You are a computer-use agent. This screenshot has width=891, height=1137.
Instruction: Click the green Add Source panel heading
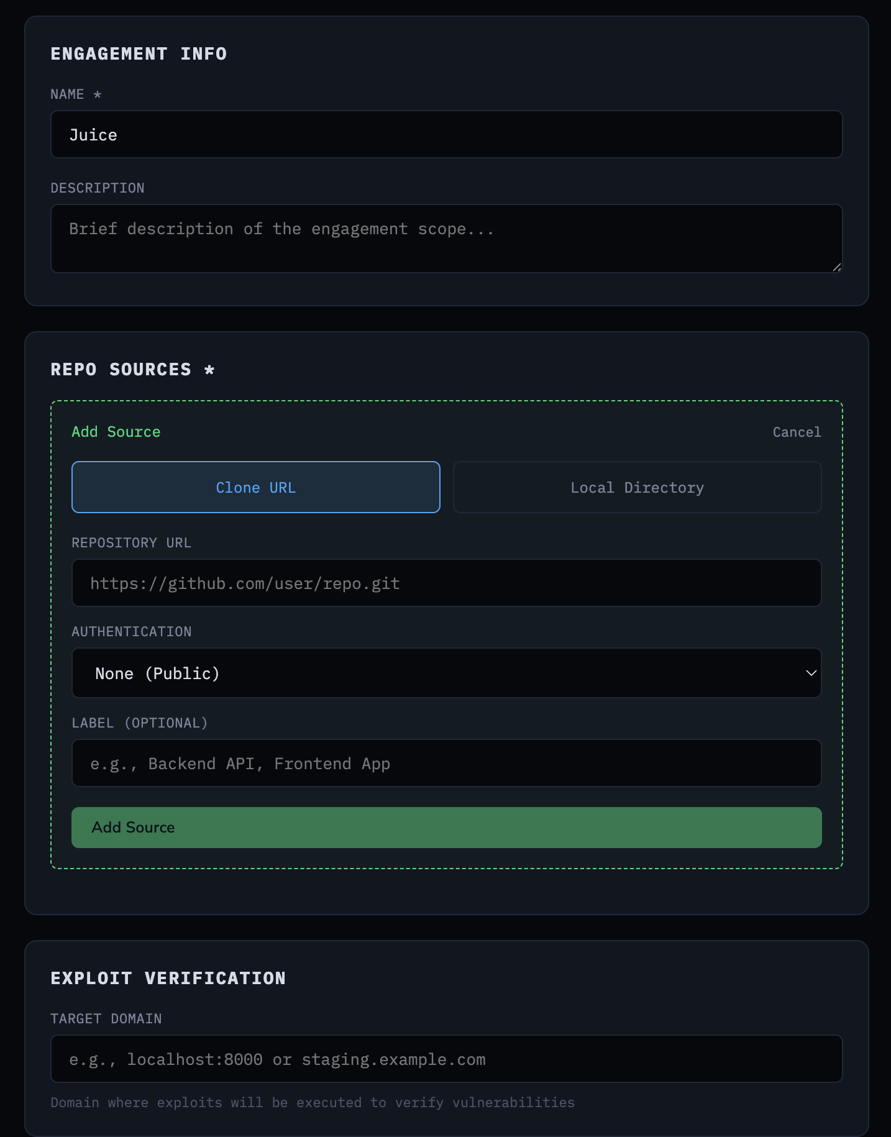116,432
